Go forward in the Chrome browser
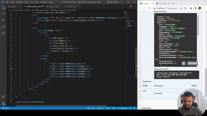Image resolution: width=207 pixels, height=116 pixels. click(x=145, y=8)
